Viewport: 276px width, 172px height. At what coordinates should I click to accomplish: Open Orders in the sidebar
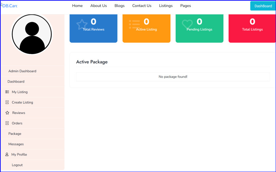[x=17, y=123]
